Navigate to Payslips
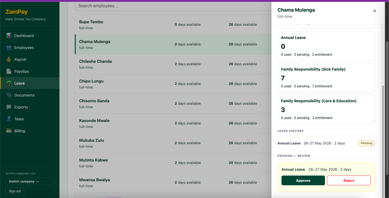This screenshot has width=389, height=198. tap(30, 71)
